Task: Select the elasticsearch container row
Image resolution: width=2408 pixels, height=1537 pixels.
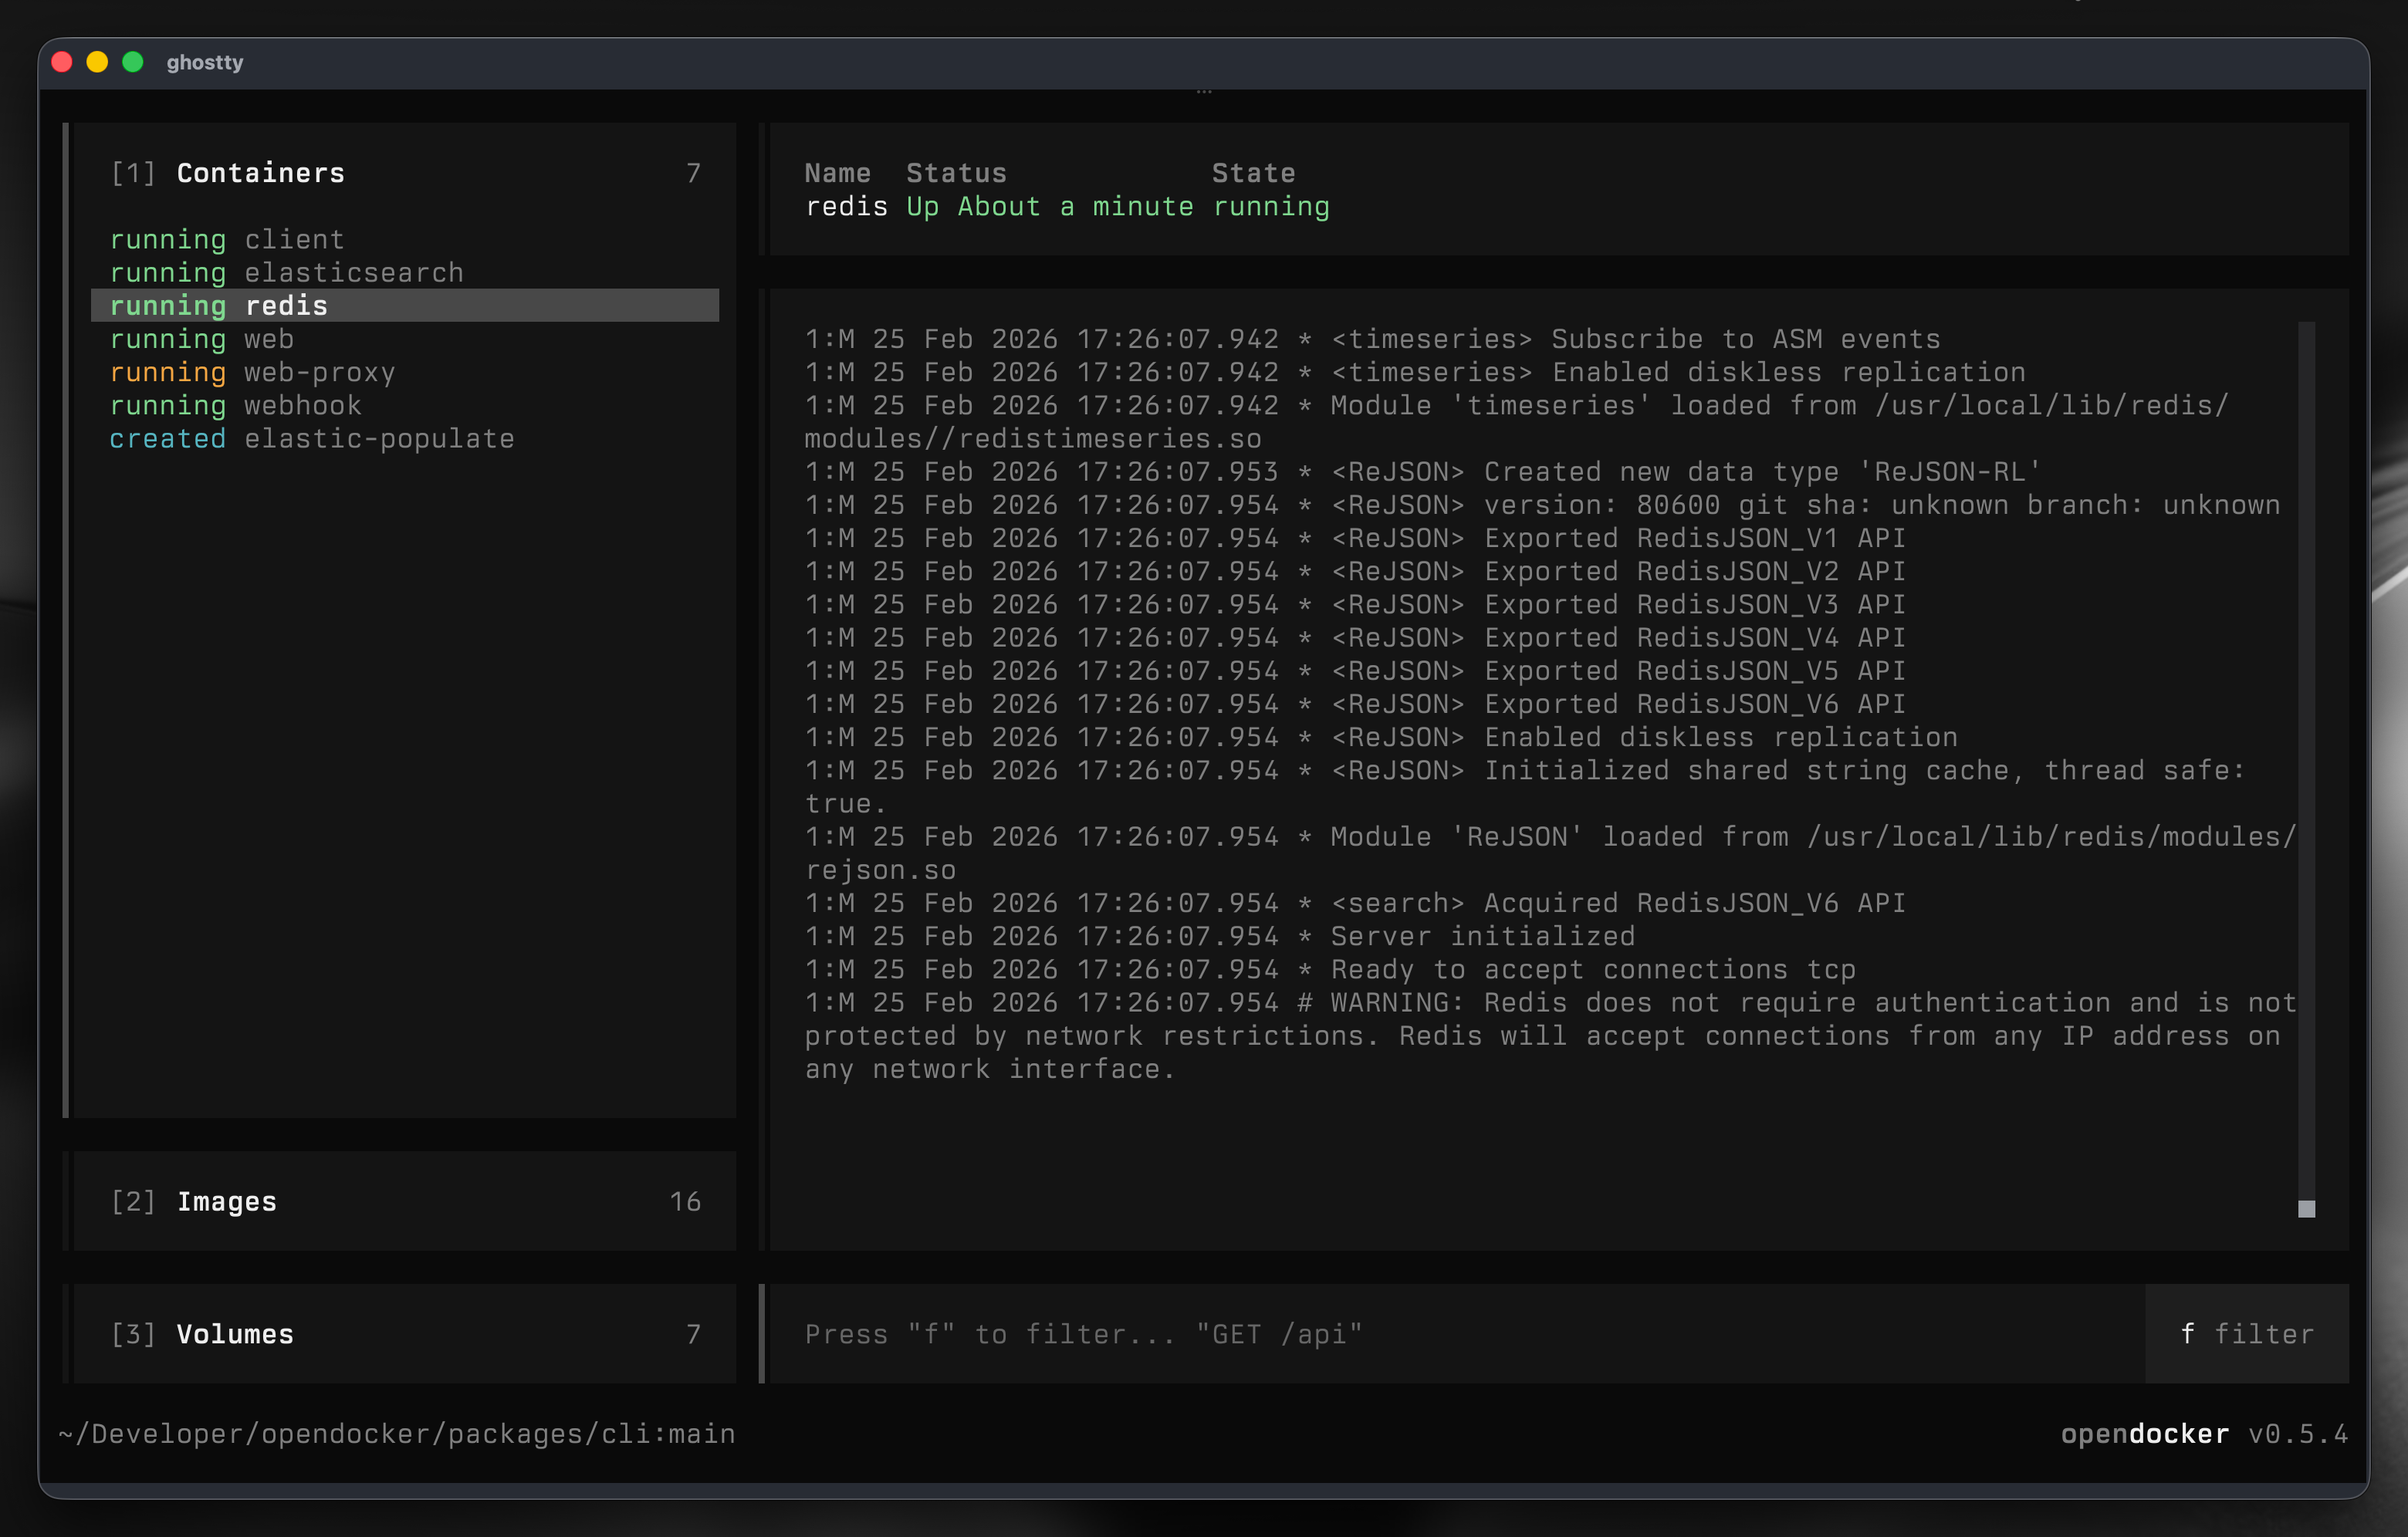Action: pos(405,272)
